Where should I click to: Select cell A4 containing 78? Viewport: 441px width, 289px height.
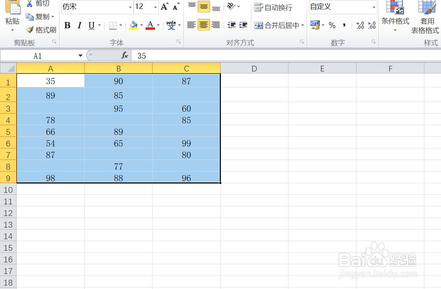click(50, 120)
